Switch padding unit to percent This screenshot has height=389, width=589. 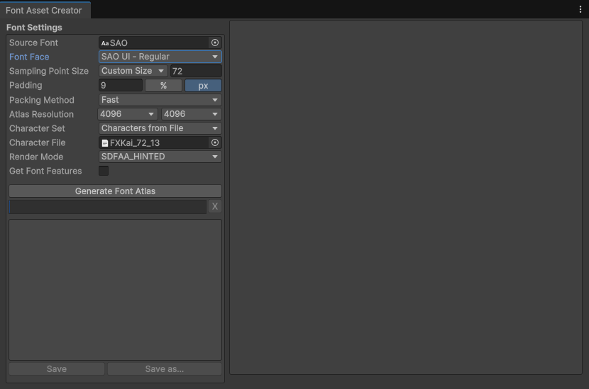coord(163,86)
